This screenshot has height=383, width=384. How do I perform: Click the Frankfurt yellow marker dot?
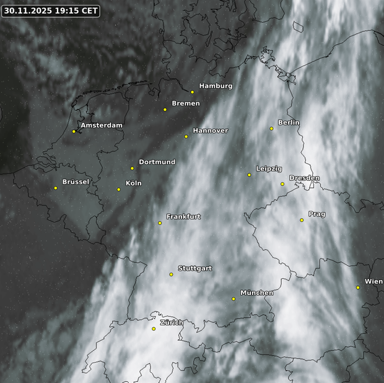tap(160, 223)
